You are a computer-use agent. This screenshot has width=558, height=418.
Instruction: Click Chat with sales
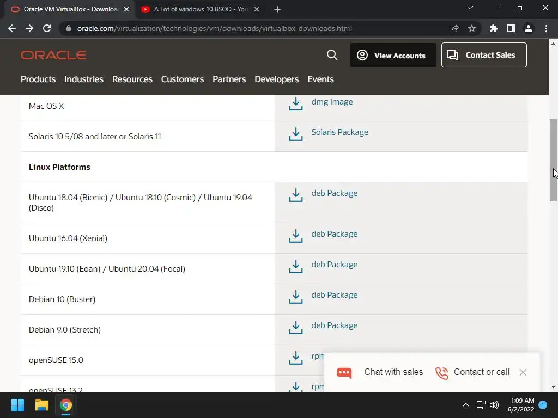point(393,372)
